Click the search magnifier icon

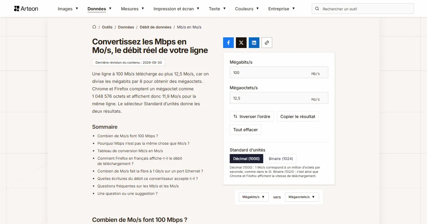[x=317, y=9]
